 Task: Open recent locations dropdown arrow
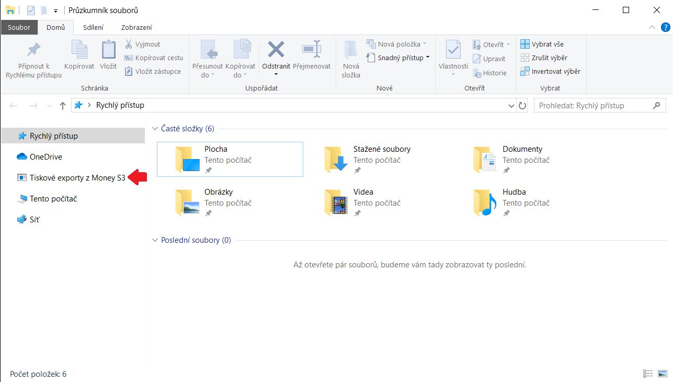49,106
